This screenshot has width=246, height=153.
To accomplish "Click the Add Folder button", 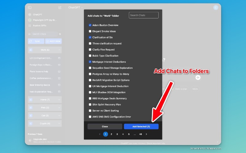I will pos(53,41).
